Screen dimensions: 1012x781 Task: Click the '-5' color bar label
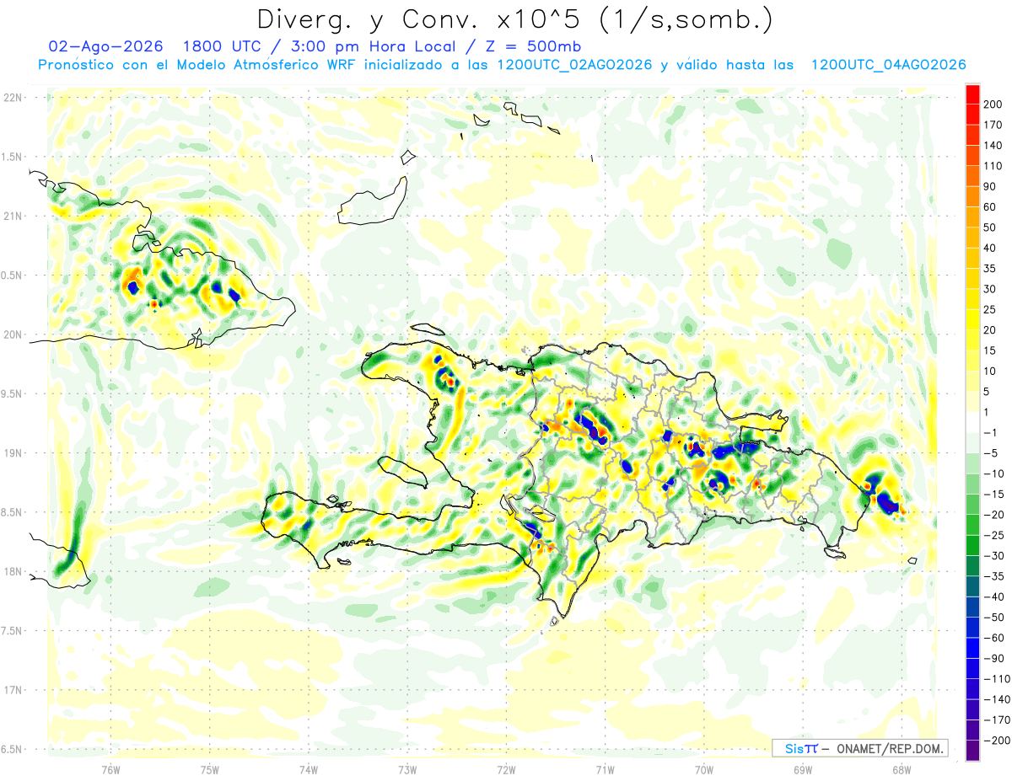pyautogui.click(x=990, y=453)
